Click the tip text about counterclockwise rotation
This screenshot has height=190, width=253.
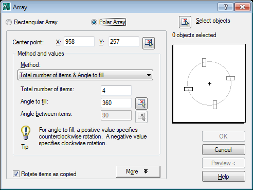point(93,136)
